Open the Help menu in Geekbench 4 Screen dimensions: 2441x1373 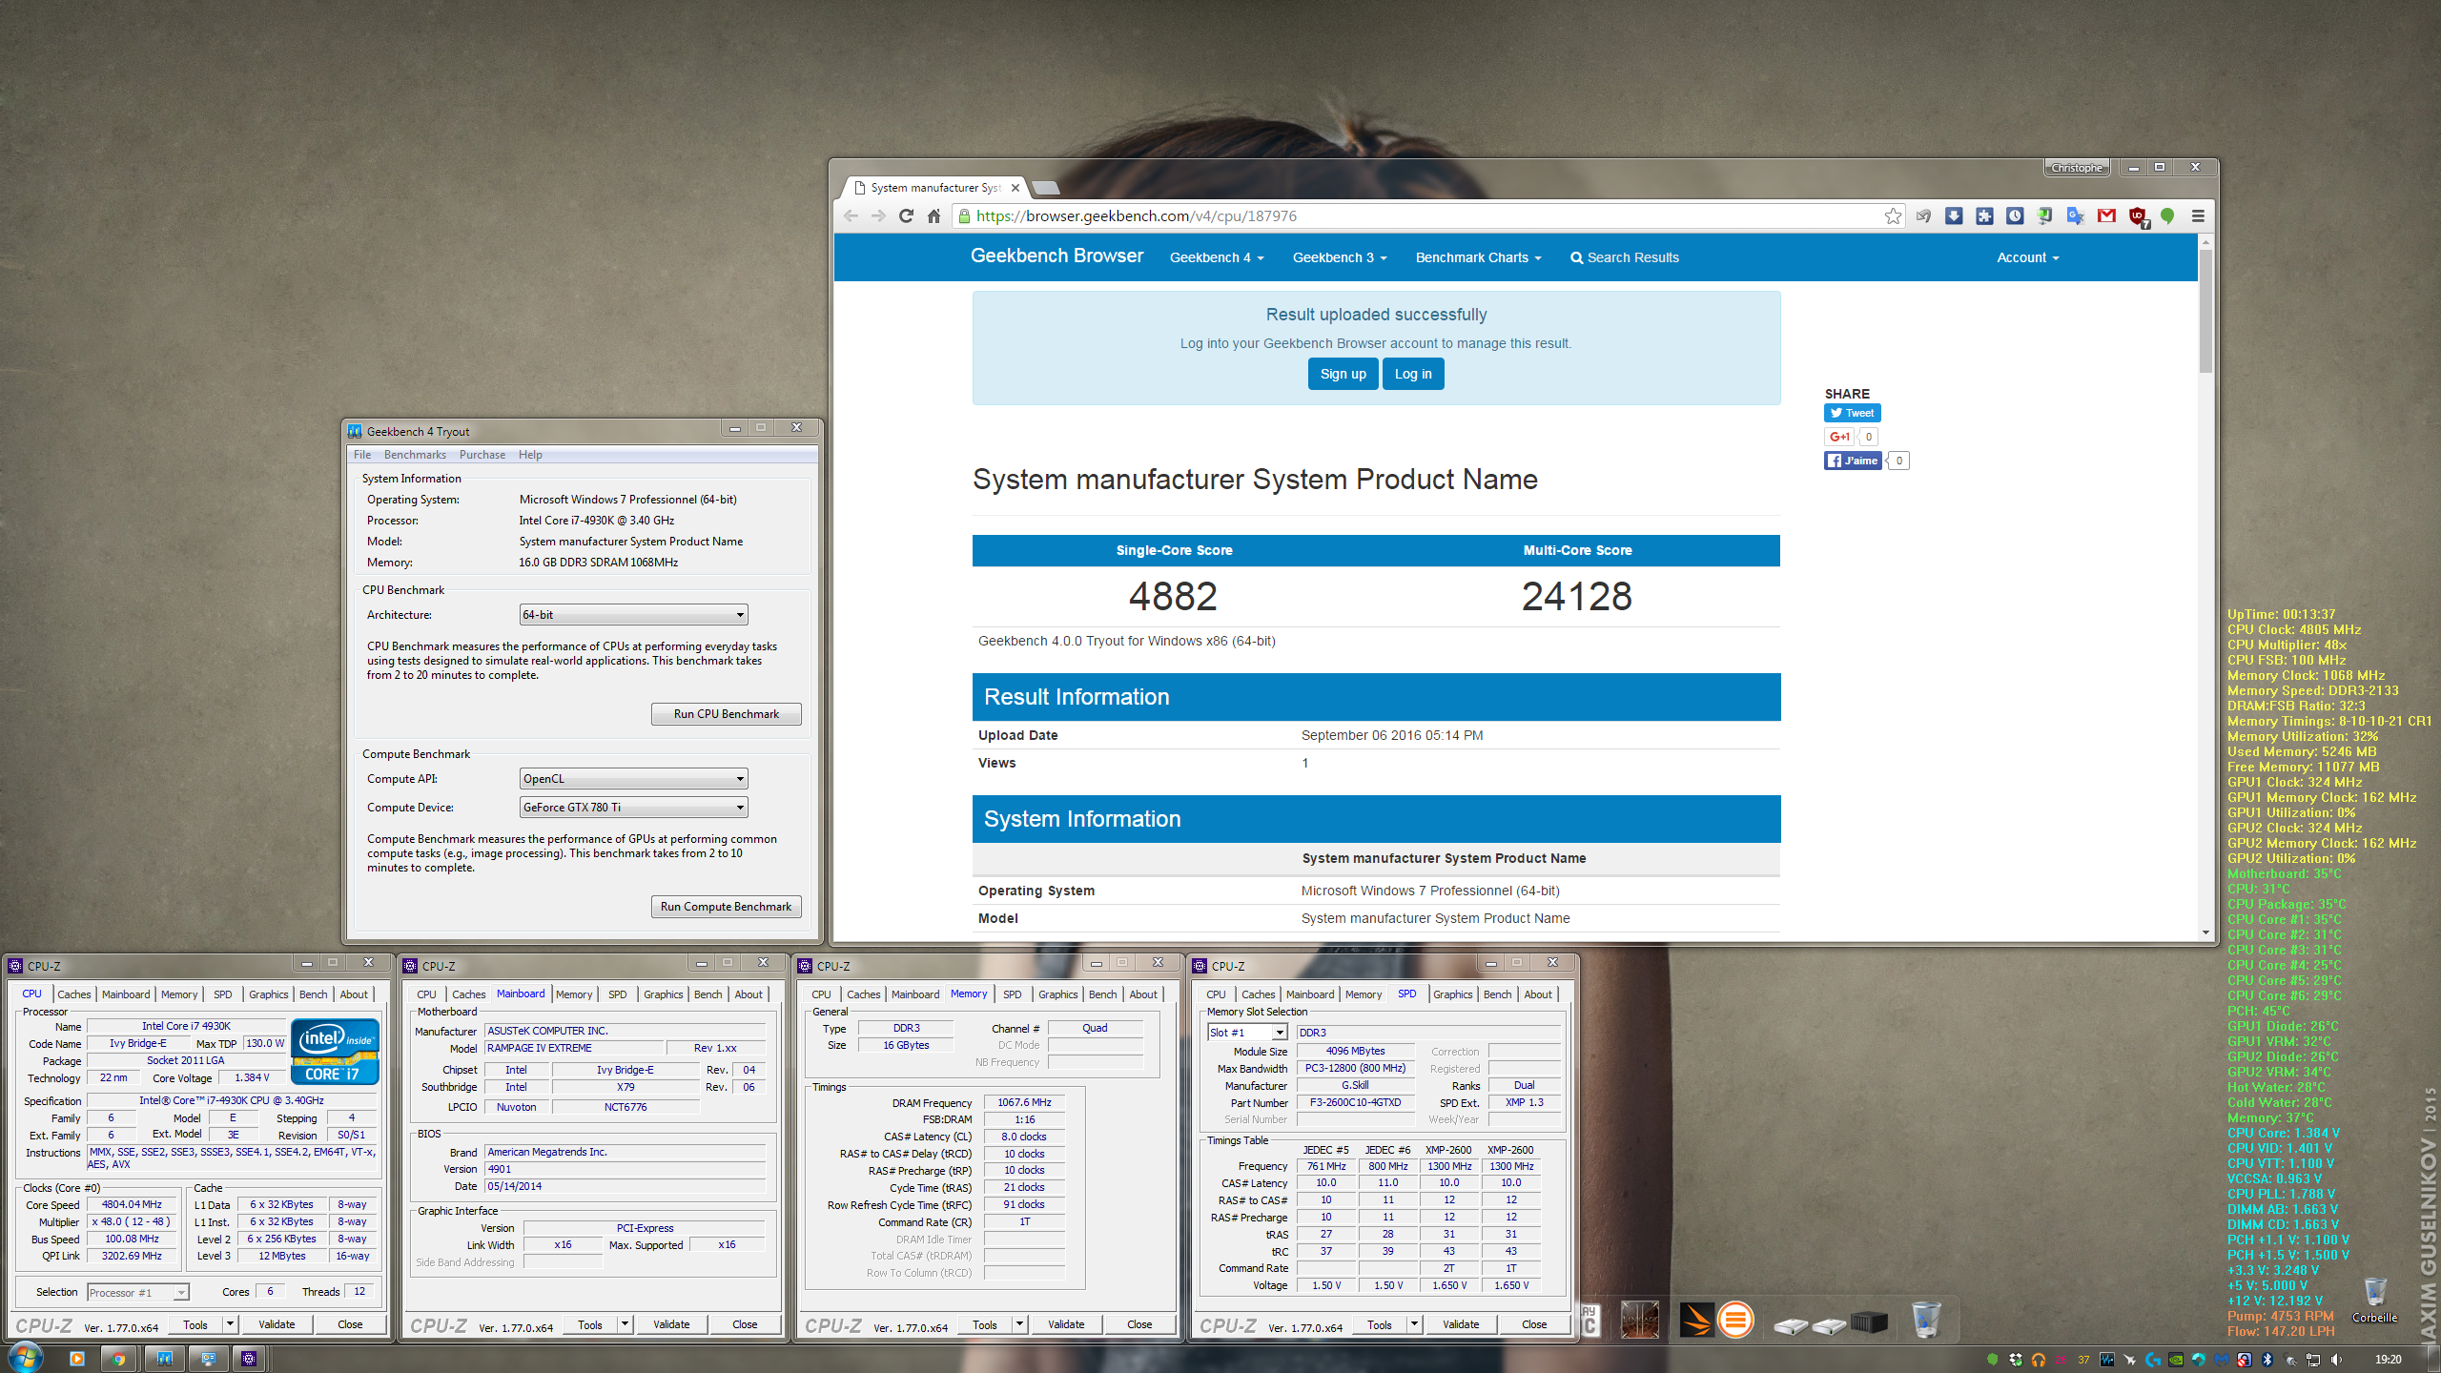tap(530, 455)
